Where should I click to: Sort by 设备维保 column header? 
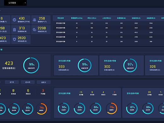(151, 18)
